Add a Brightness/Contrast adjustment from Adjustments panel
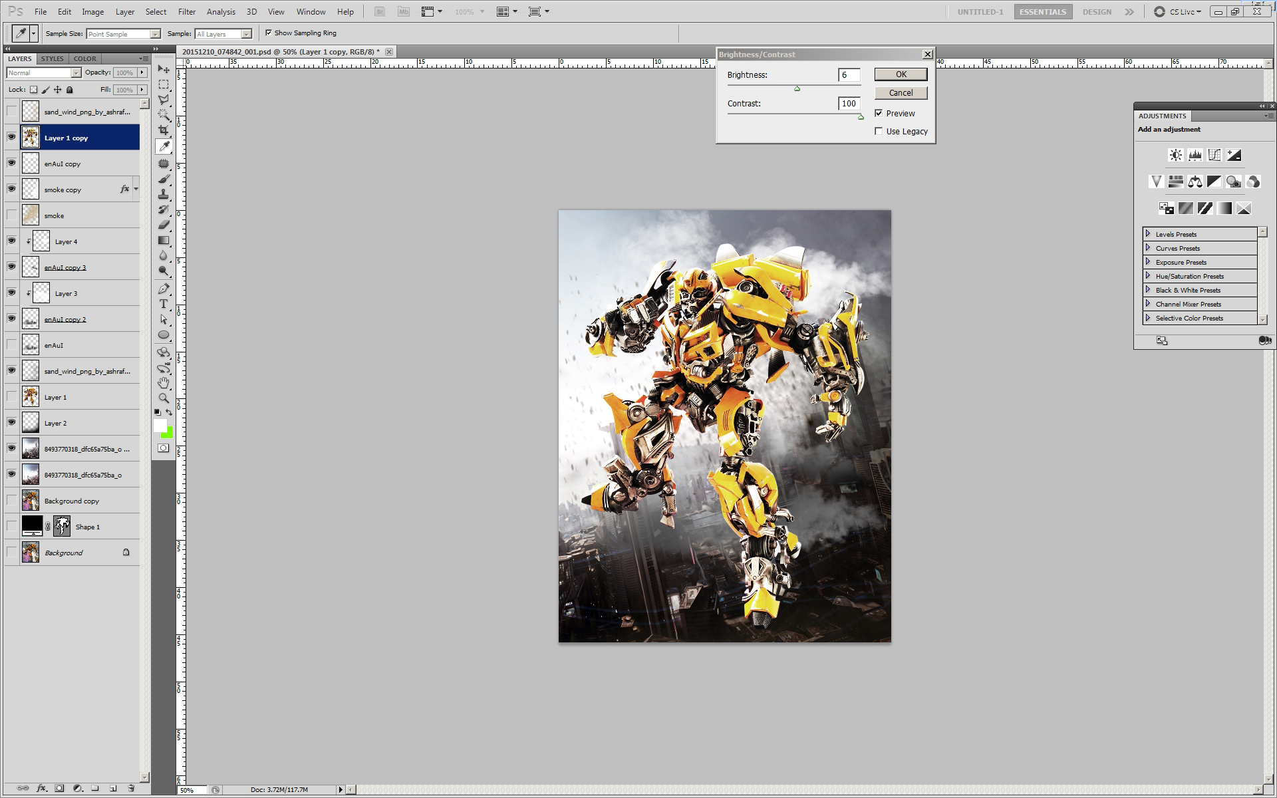This screenshot has height=798, width=1277. (1176, 155)
